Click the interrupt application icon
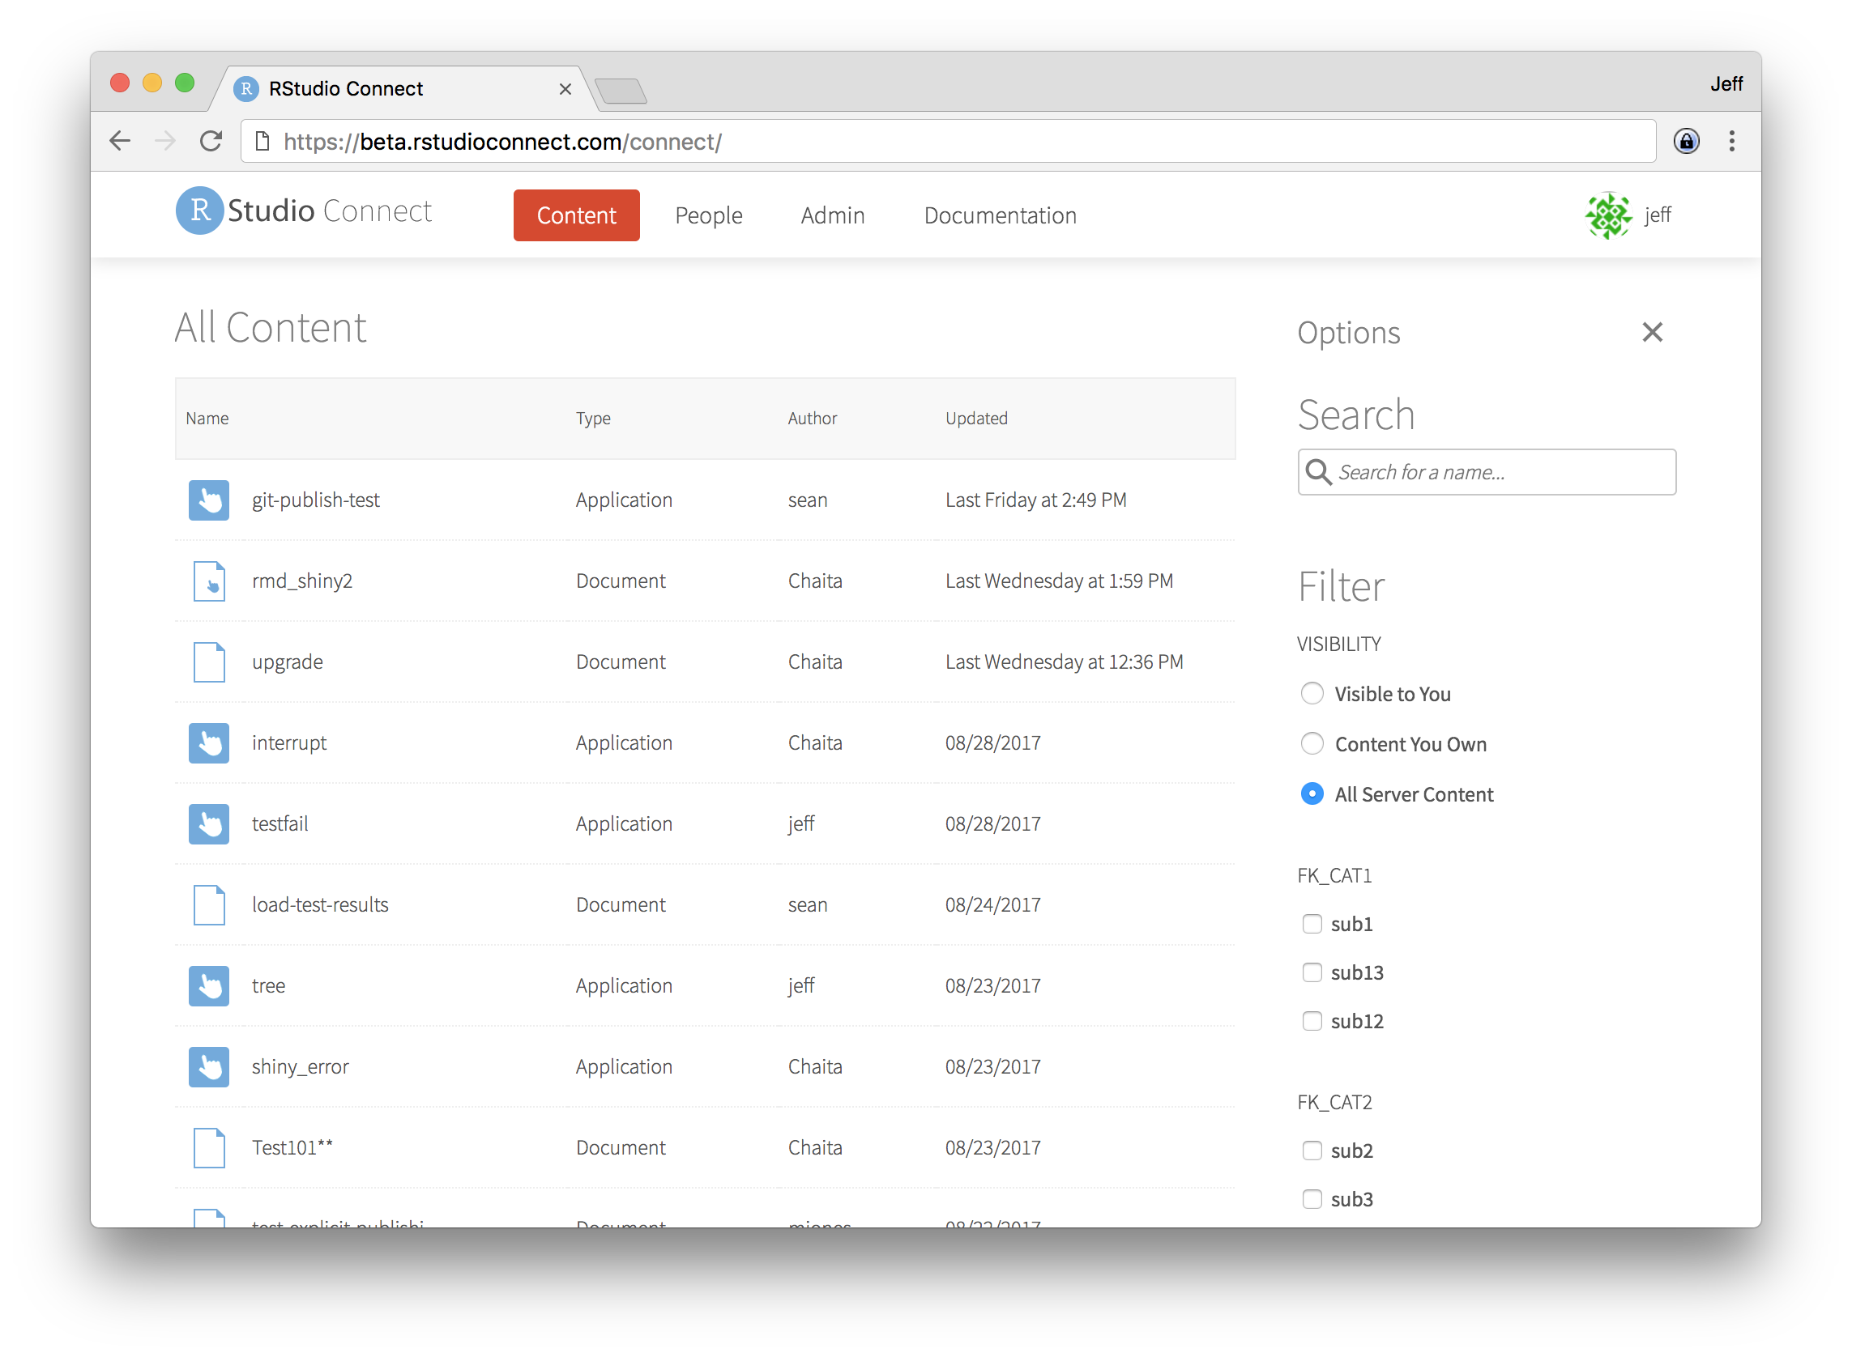 tap(209, 742)
